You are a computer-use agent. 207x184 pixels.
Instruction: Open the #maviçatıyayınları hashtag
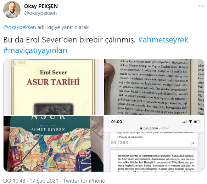click(x=35, y=50)
